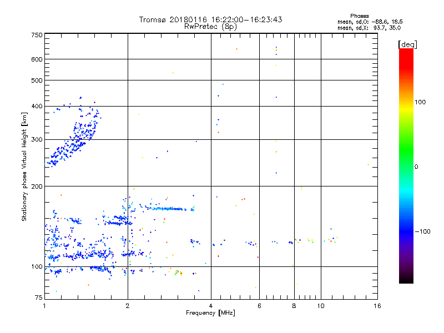Click the 'Phases' header text
This screenshot has height=333, width=444.
coord(359,16)
